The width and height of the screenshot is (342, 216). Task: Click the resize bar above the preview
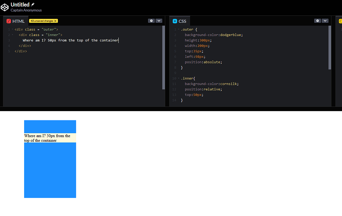[171, 109]
